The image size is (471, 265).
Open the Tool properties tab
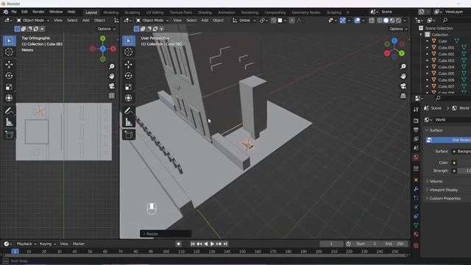tap(416, 110)
